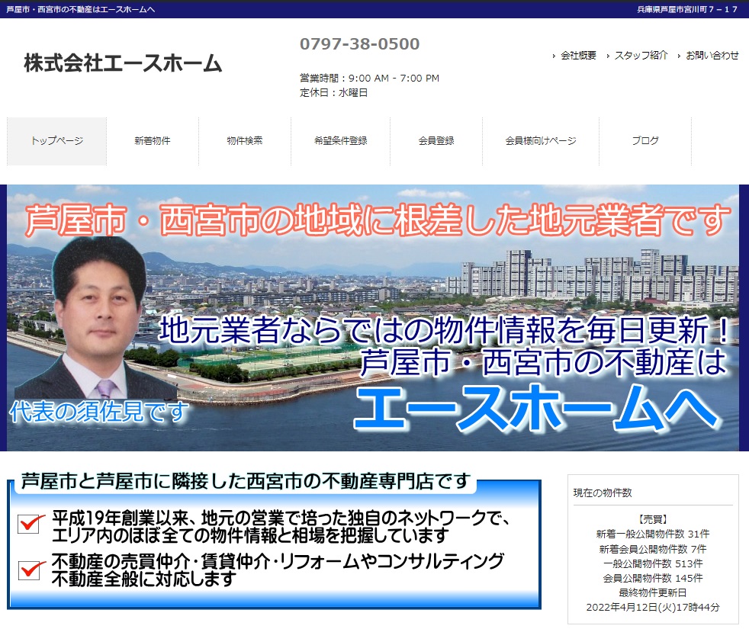Open the 会社概要 link
This screenshot has width=749, height=629.
pyautogui.click(x=578, y=56)
